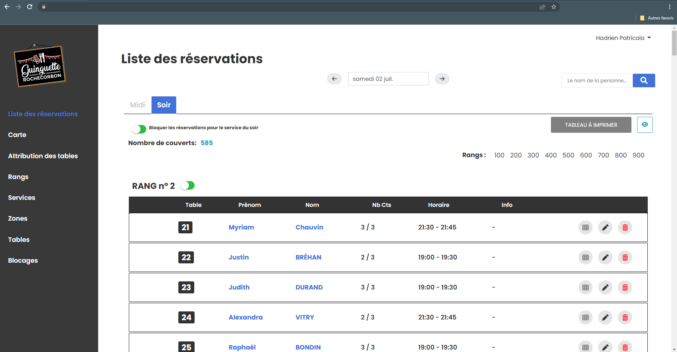Open Attribution des tables in sidebar
The image size is (677, 352).
pos(43,156)
